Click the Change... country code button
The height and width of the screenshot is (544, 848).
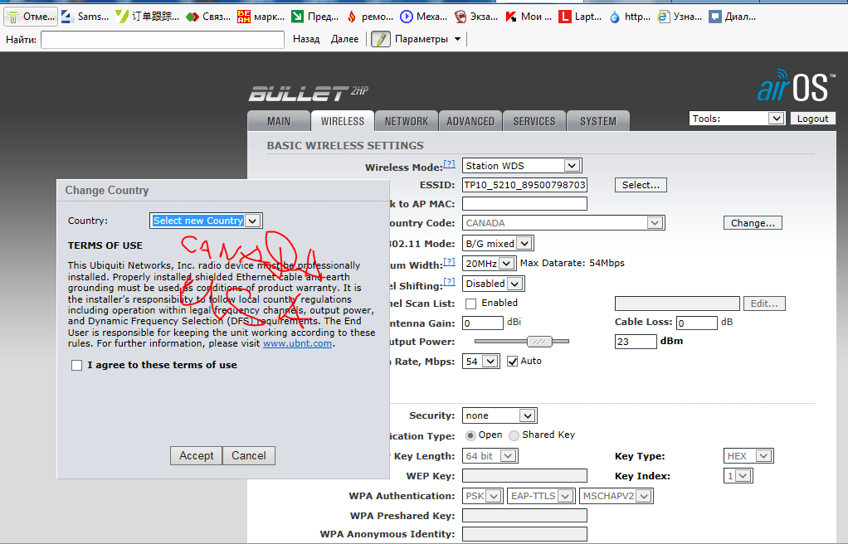[x=753, y=223]
